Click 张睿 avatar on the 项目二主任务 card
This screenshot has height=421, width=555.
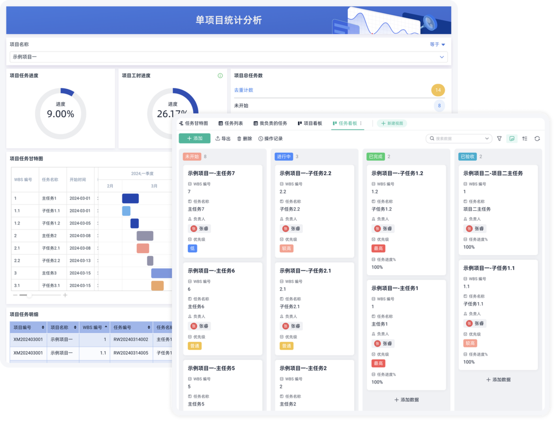coord(469,229)
